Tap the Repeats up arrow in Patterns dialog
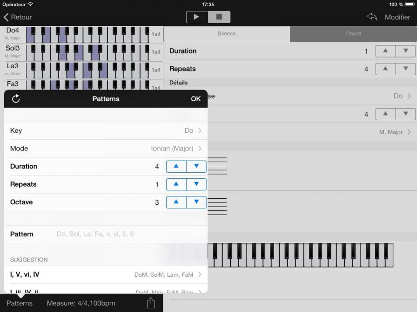 [175, 184]
